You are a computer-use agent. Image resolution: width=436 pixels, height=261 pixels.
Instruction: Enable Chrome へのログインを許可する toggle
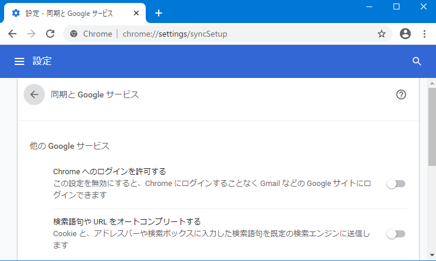(396, 184)
